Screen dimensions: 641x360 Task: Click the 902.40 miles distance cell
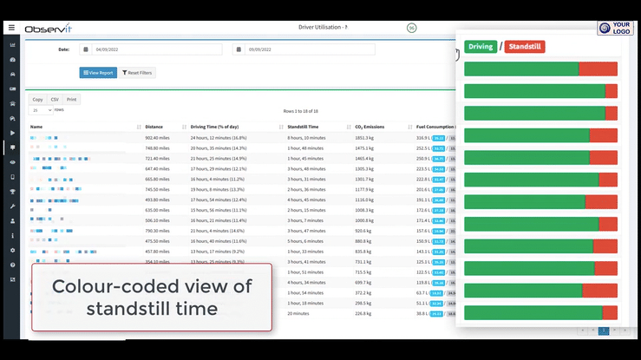[157, 138]
